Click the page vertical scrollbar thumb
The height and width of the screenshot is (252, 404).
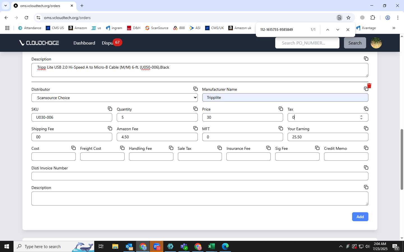coord(402,160)
